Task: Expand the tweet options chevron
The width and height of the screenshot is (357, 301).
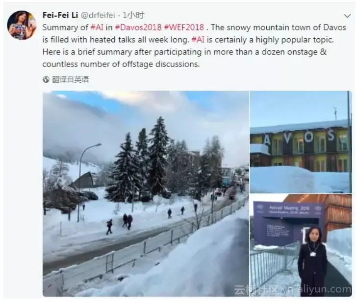Action: (347, 16)
